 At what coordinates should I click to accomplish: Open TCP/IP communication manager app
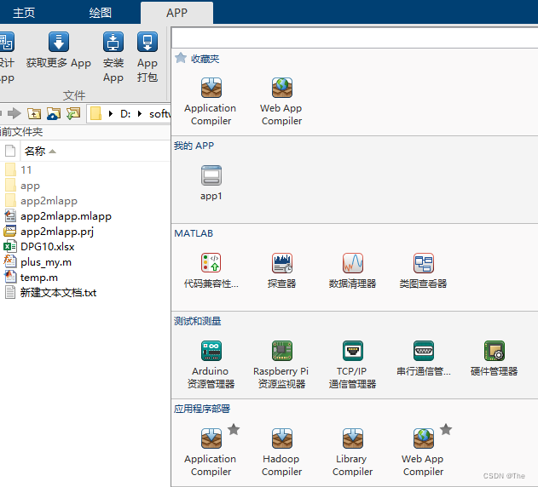(352, 364)
